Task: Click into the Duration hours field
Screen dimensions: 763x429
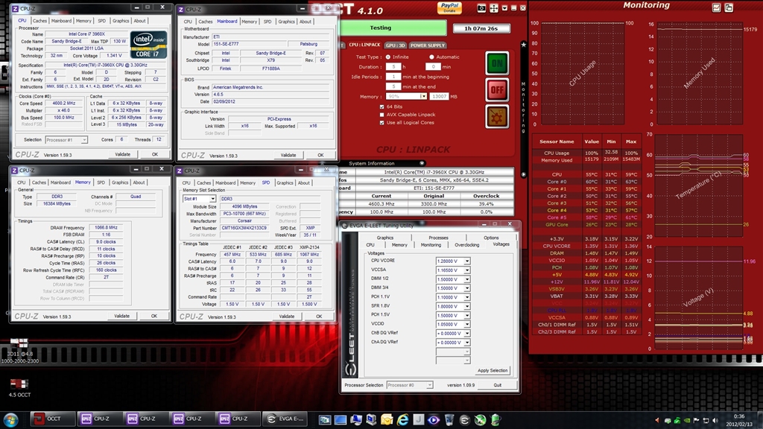Action: click(x=394, y=66)
